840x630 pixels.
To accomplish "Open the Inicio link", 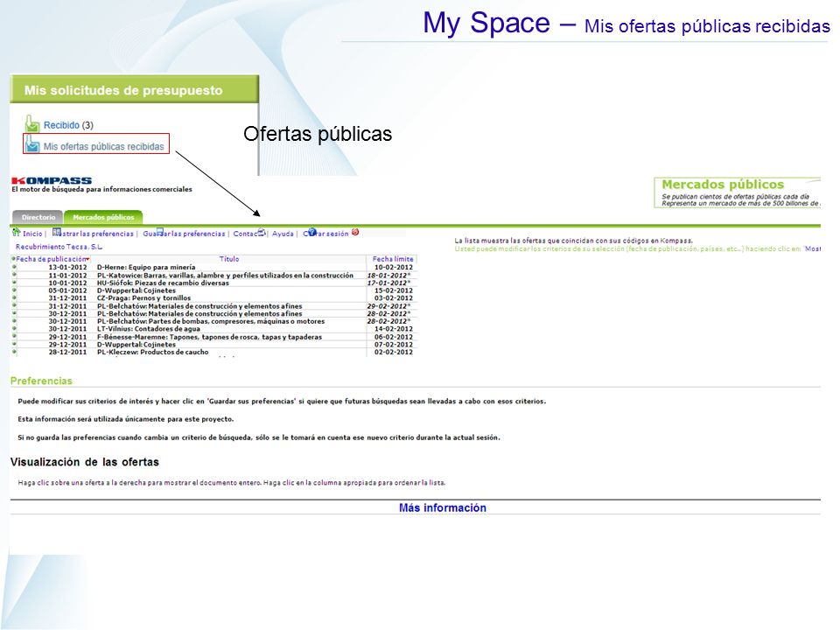I will [x=32, y=234].
